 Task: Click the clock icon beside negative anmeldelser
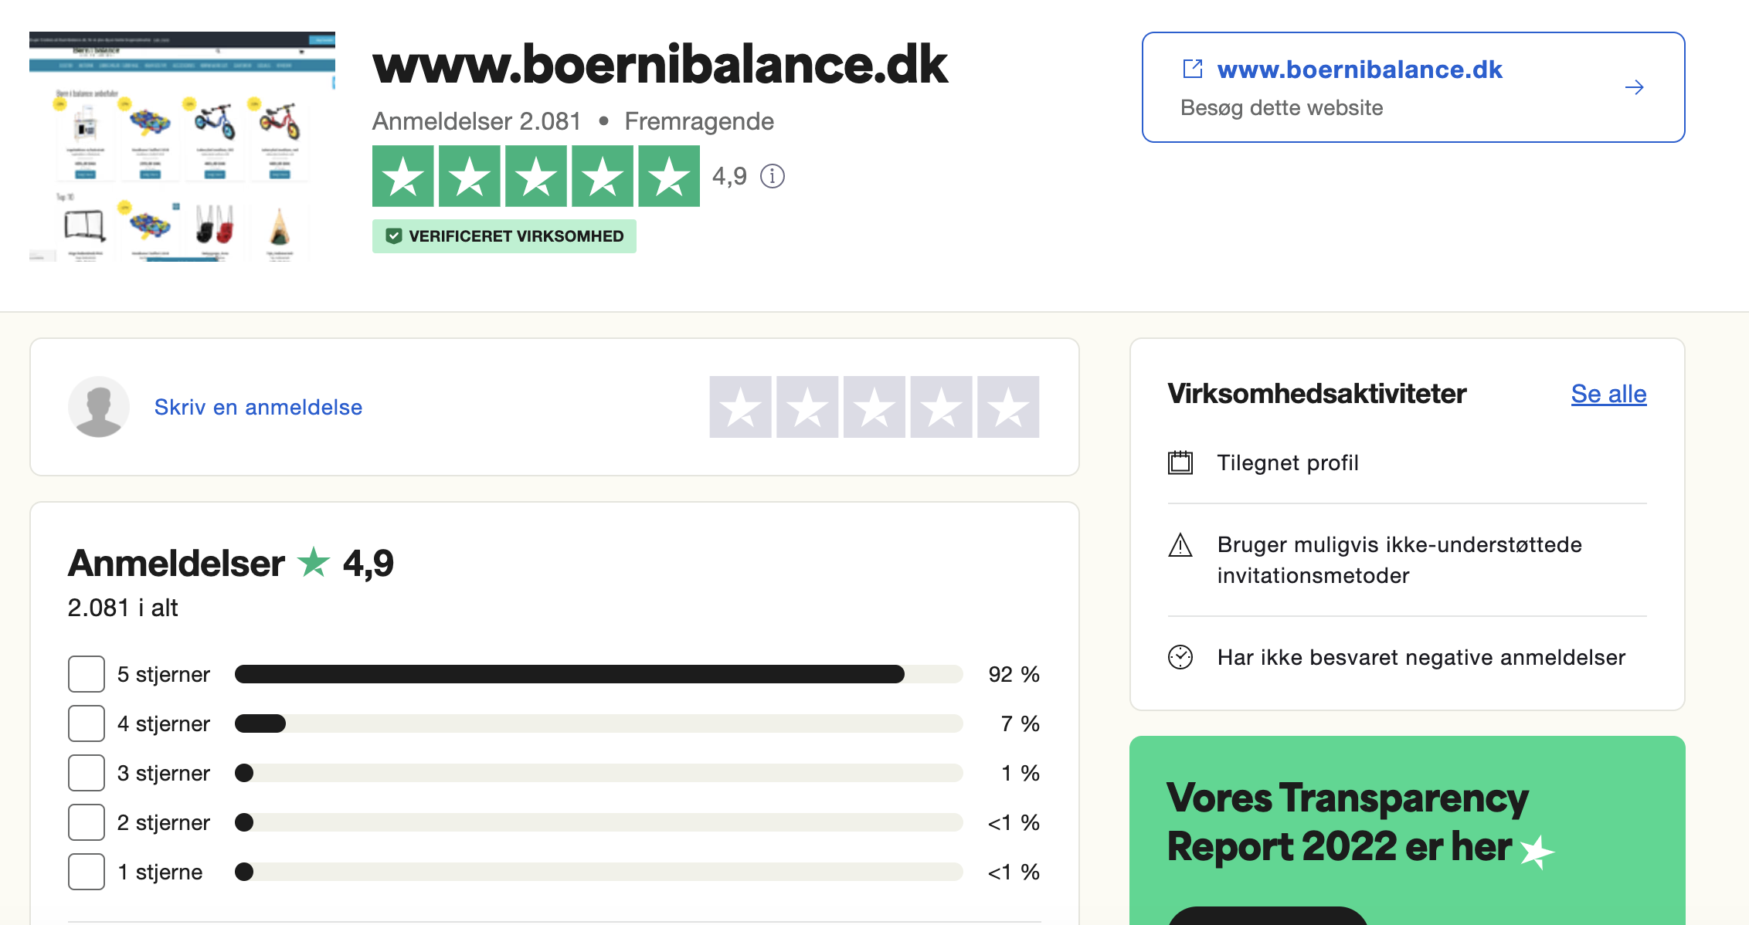(x=1180, y=657)
